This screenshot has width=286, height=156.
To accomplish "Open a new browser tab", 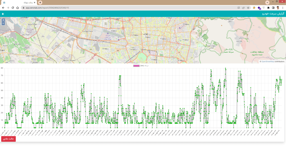I will (x=40, y=3).
